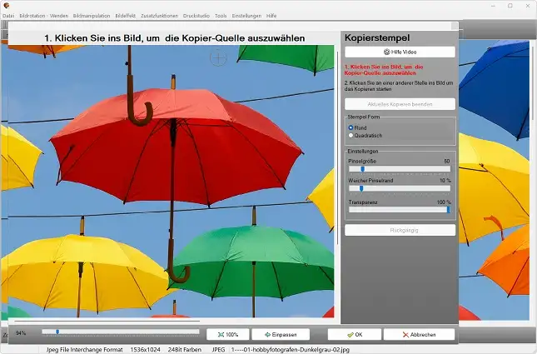The width and height of the screenshot is (537, 354).
Task: Click the zoom slider at 94%
Action: click(x=57, y=332)
